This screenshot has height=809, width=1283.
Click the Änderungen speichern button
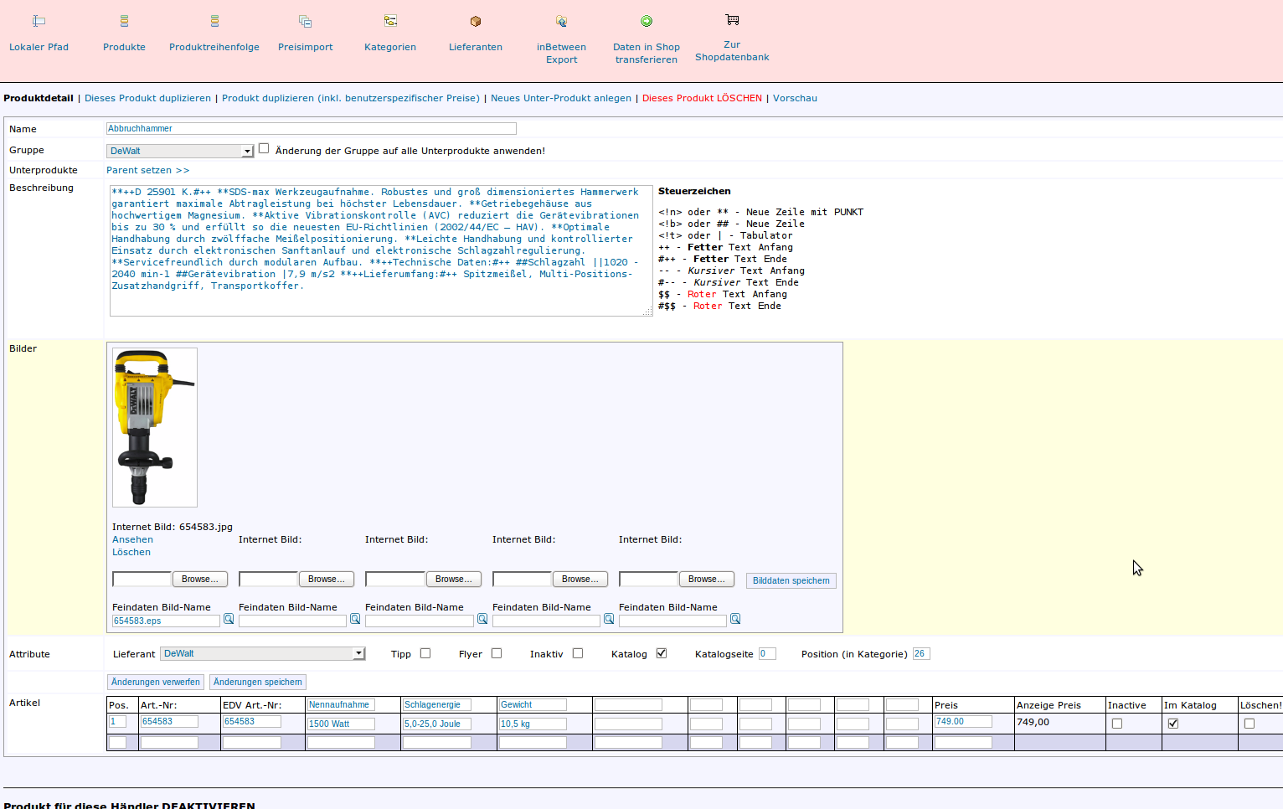click(x=258, y=683)
